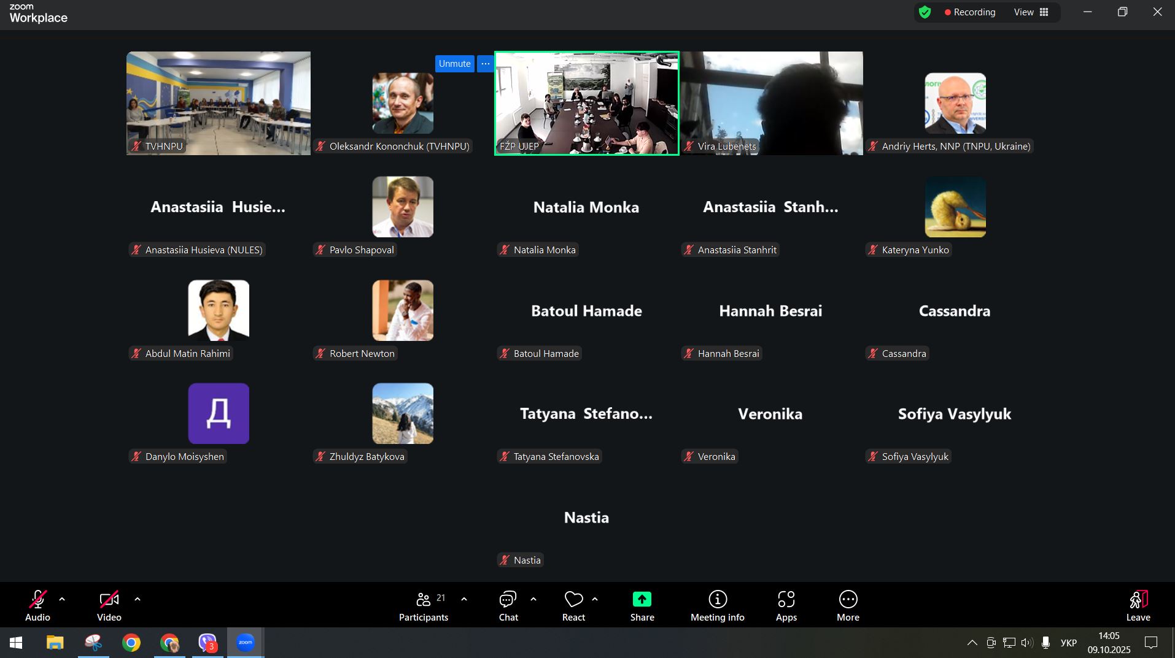Screen dimensions: 1175x658
Task: Open Meeting info
Action: [717, 606]
